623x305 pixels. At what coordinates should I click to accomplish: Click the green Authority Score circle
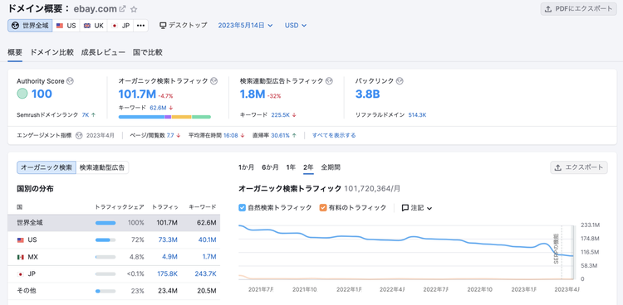tap(22, 94)
